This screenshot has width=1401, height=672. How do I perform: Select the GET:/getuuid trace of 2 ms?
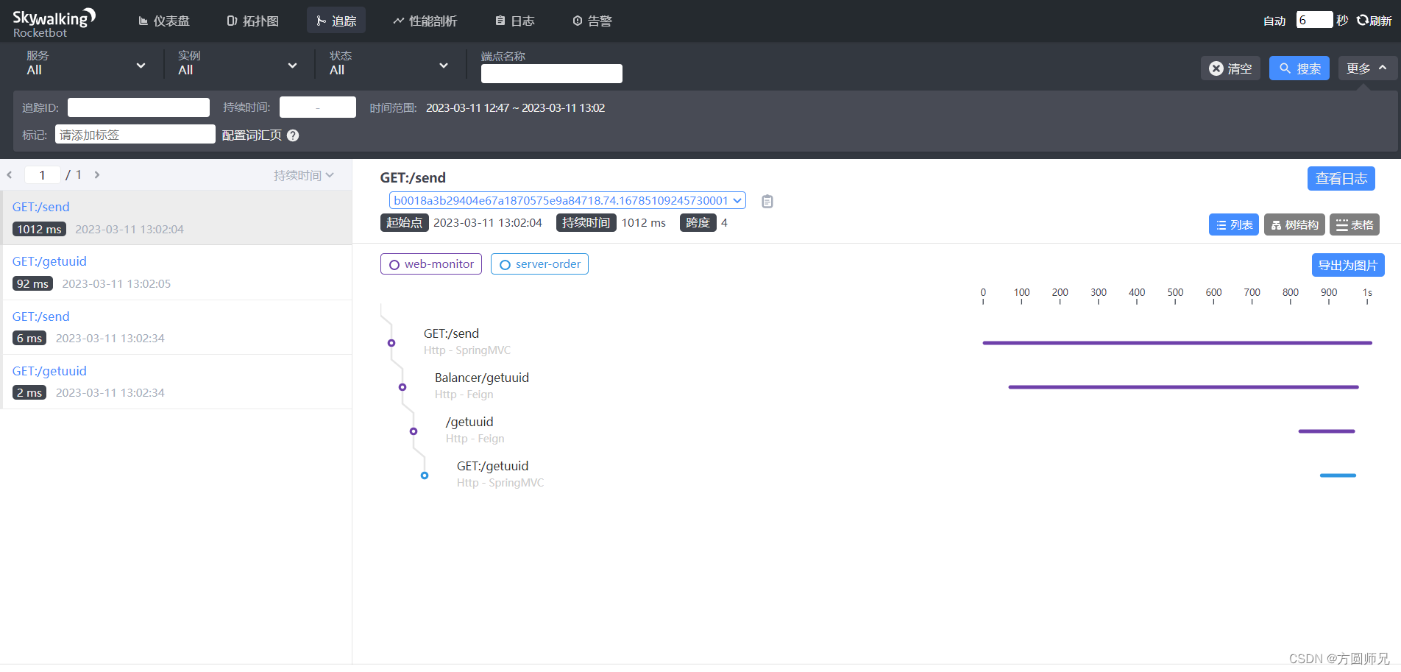coord(176,381)
